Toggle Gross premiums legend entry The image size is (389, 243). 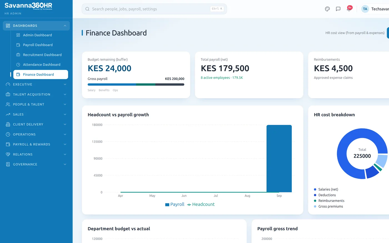(x=328, y=206)
